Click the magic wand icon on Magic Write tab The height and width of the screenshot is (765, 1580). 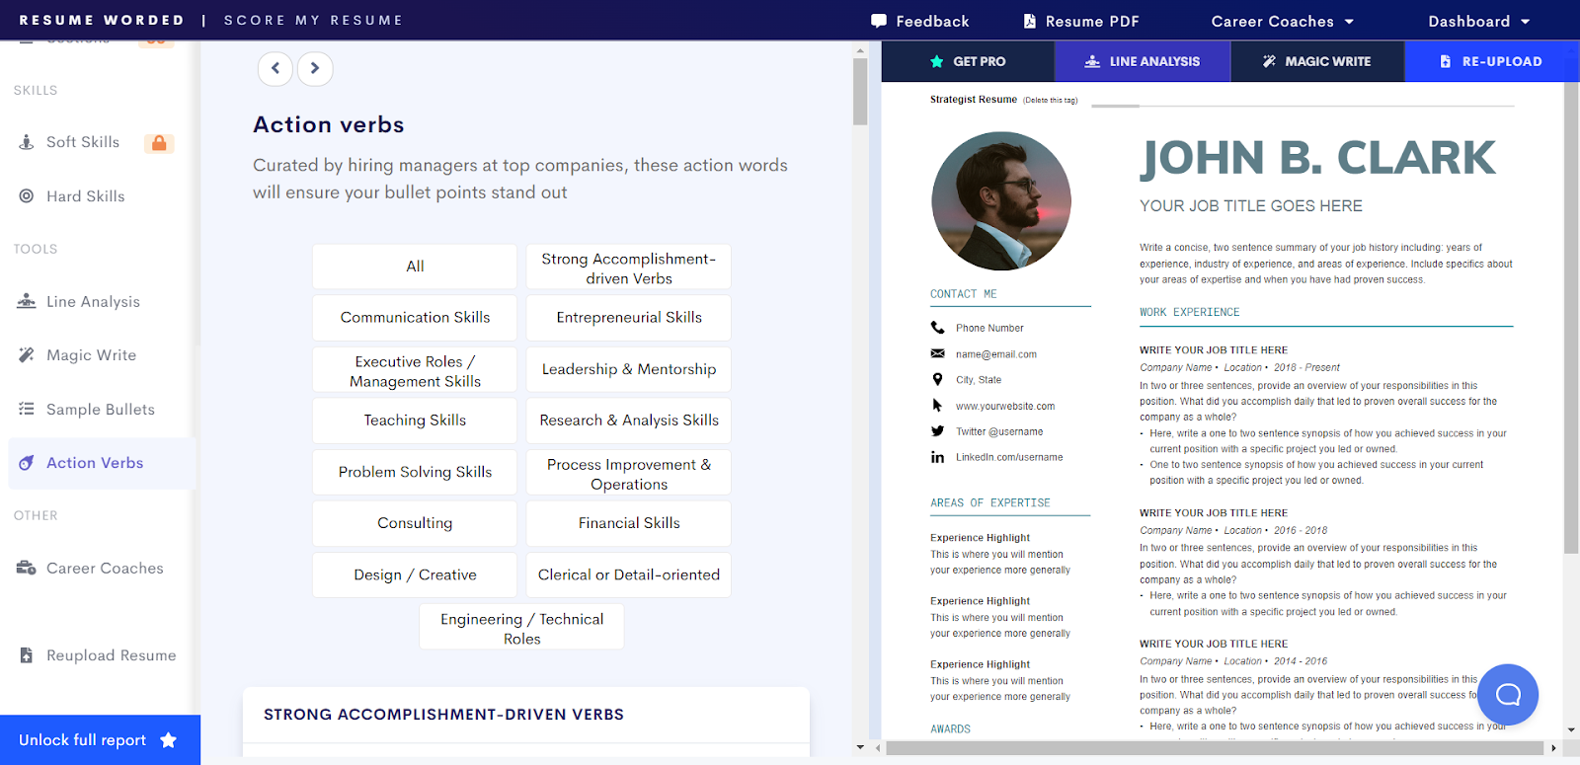pos(1269,61)
